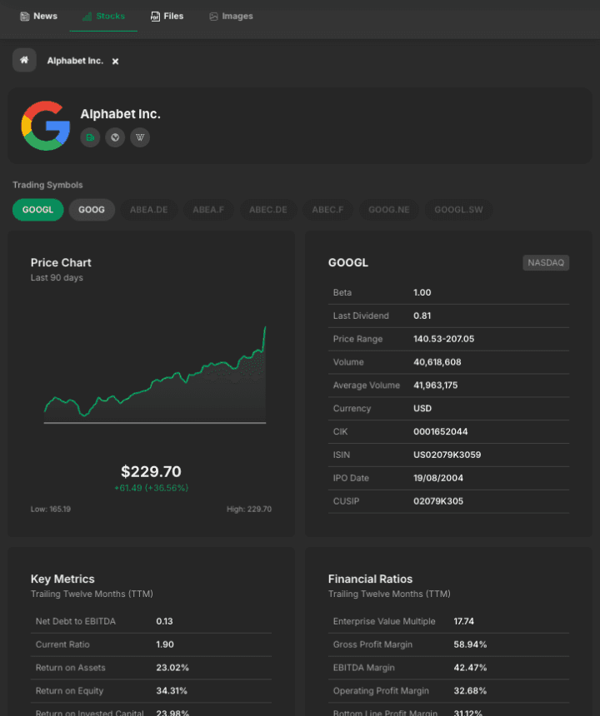This screenshot has height=716, width=600.
Task: Switch to the GOOG trading symbol
Action: click(x=92, y=210)
